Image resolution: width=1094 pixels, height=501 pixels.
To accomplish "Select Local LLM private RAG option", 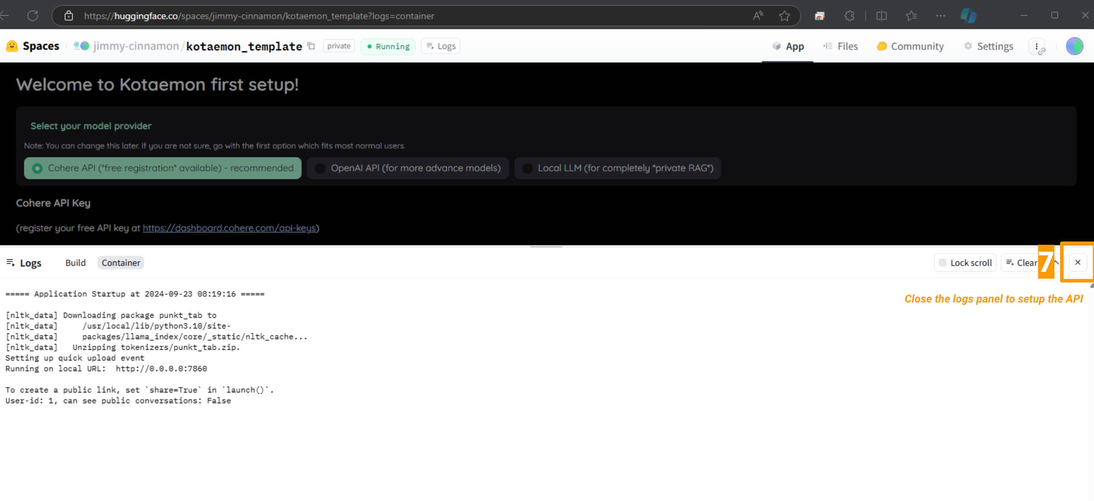I will tap(618, 168).
